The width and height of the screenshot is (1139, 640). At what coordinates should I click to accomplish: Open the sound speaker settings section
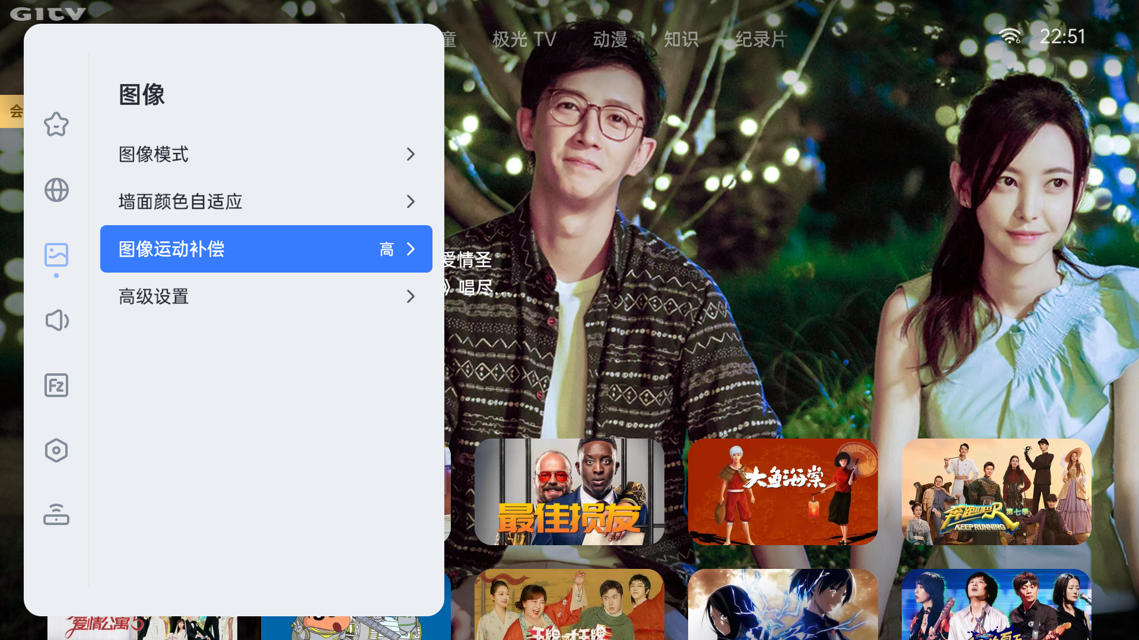click(x=56, y=320)
